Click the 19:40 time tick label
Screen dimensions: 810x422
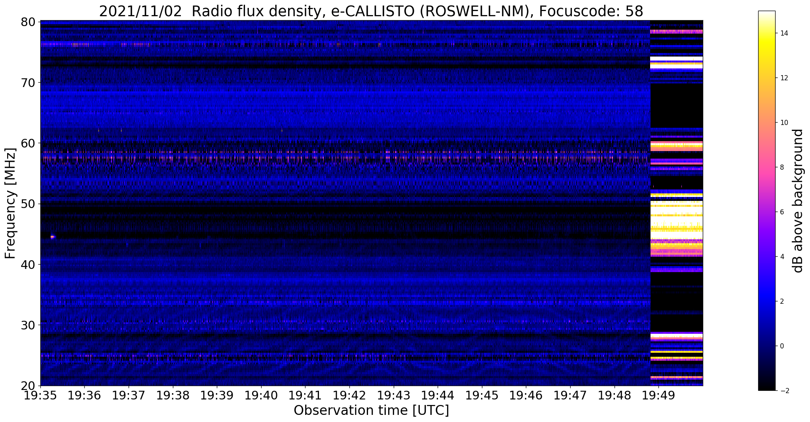[x=261, y=396]
